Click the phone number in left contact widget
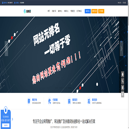Screen dimensions: 129x129 pos(6,120)
